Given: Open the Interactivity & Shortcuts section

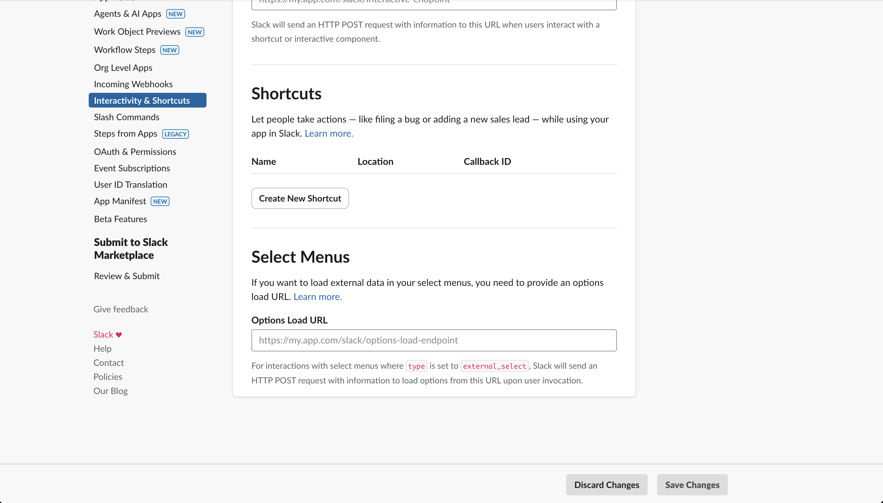Looking at the screenshot, I should [x=142, y=100].
